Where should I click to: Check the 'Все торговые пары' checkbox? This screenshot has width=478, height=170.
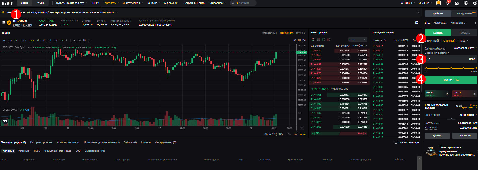396,142
